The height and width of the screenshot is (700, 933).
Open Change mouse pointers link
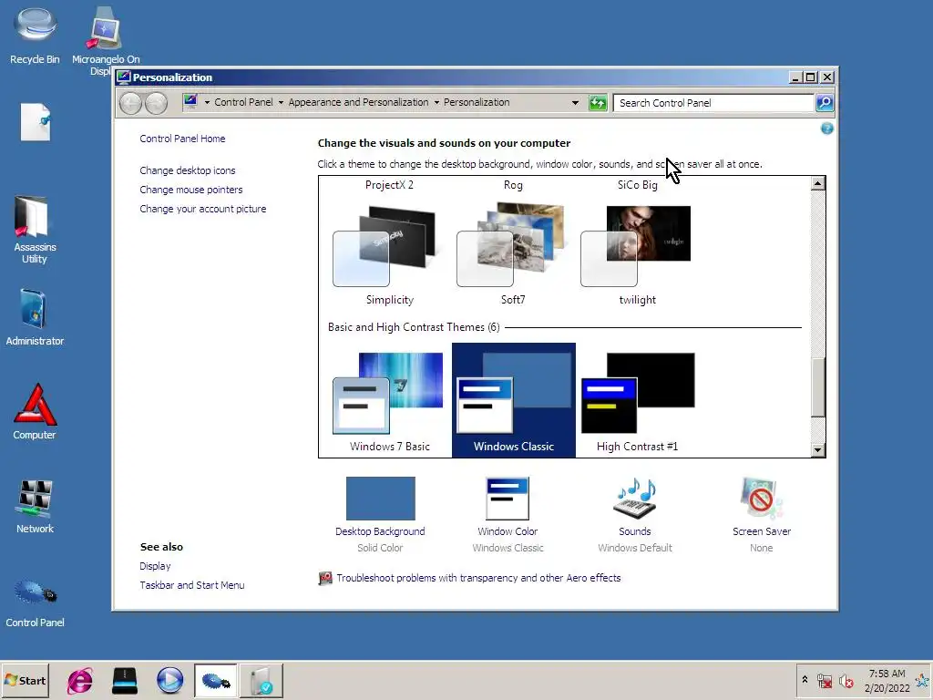coord(191,190)
